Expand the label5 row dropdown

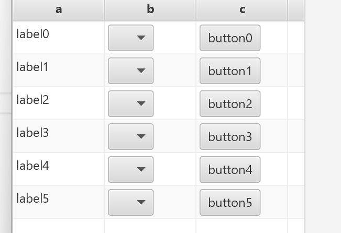130,203
